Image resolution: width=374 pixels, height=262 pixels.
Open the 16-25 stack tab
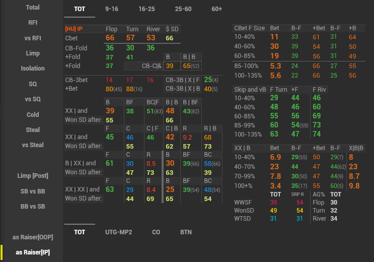click(x=147, y=9)
